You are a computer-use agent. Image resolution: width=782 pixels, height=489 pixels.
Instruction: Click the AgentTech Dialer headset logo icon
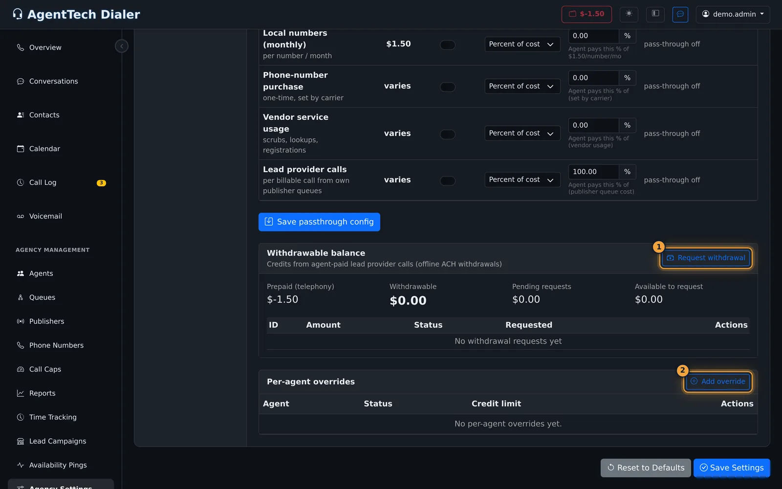pyautogui.click(x=18, y=14)
